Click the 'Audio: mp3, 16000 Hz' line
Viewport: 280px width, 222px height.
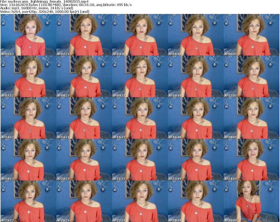(37, 8)
